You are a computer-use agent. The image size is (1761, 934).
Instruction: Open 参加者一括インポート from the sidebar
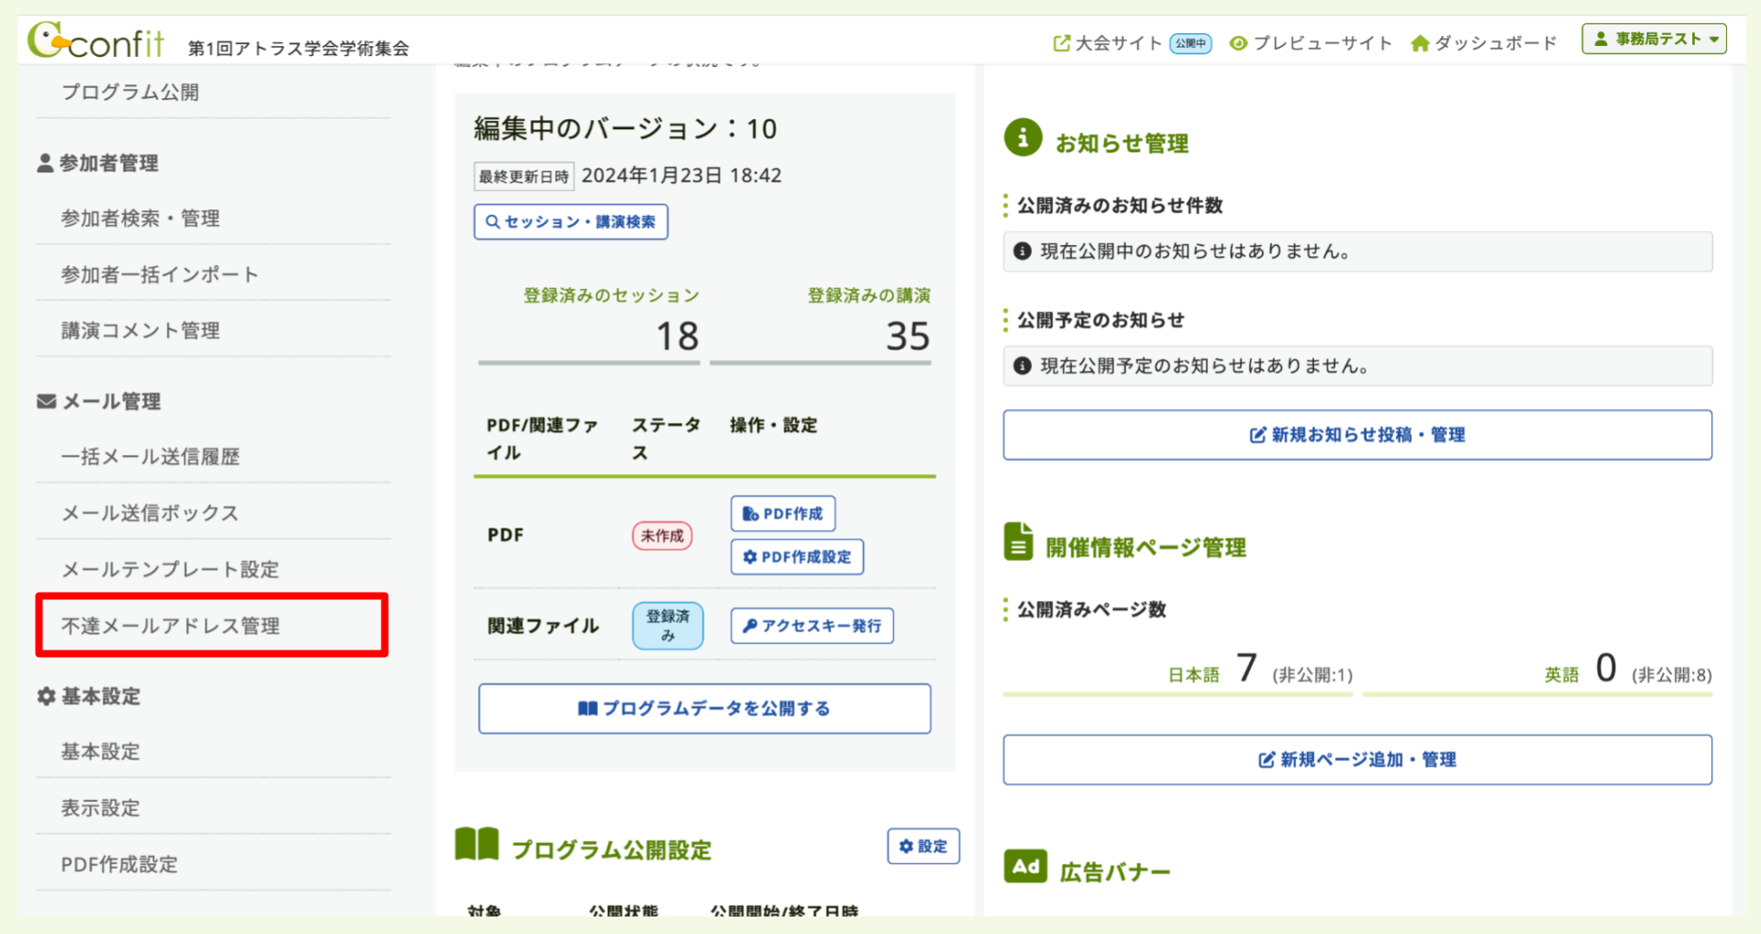coord(159,273)
